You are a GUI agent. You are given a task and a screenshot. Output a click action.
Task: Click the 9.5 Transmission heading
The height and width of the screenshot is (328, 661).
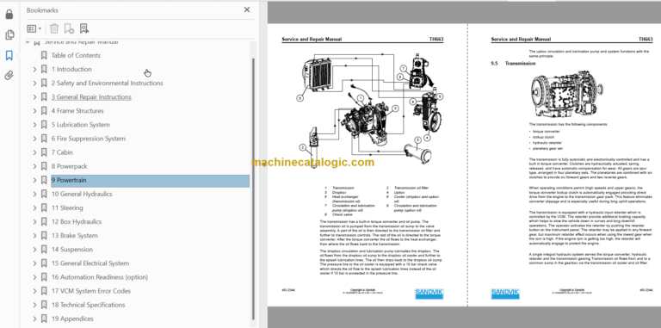[513, 64]
